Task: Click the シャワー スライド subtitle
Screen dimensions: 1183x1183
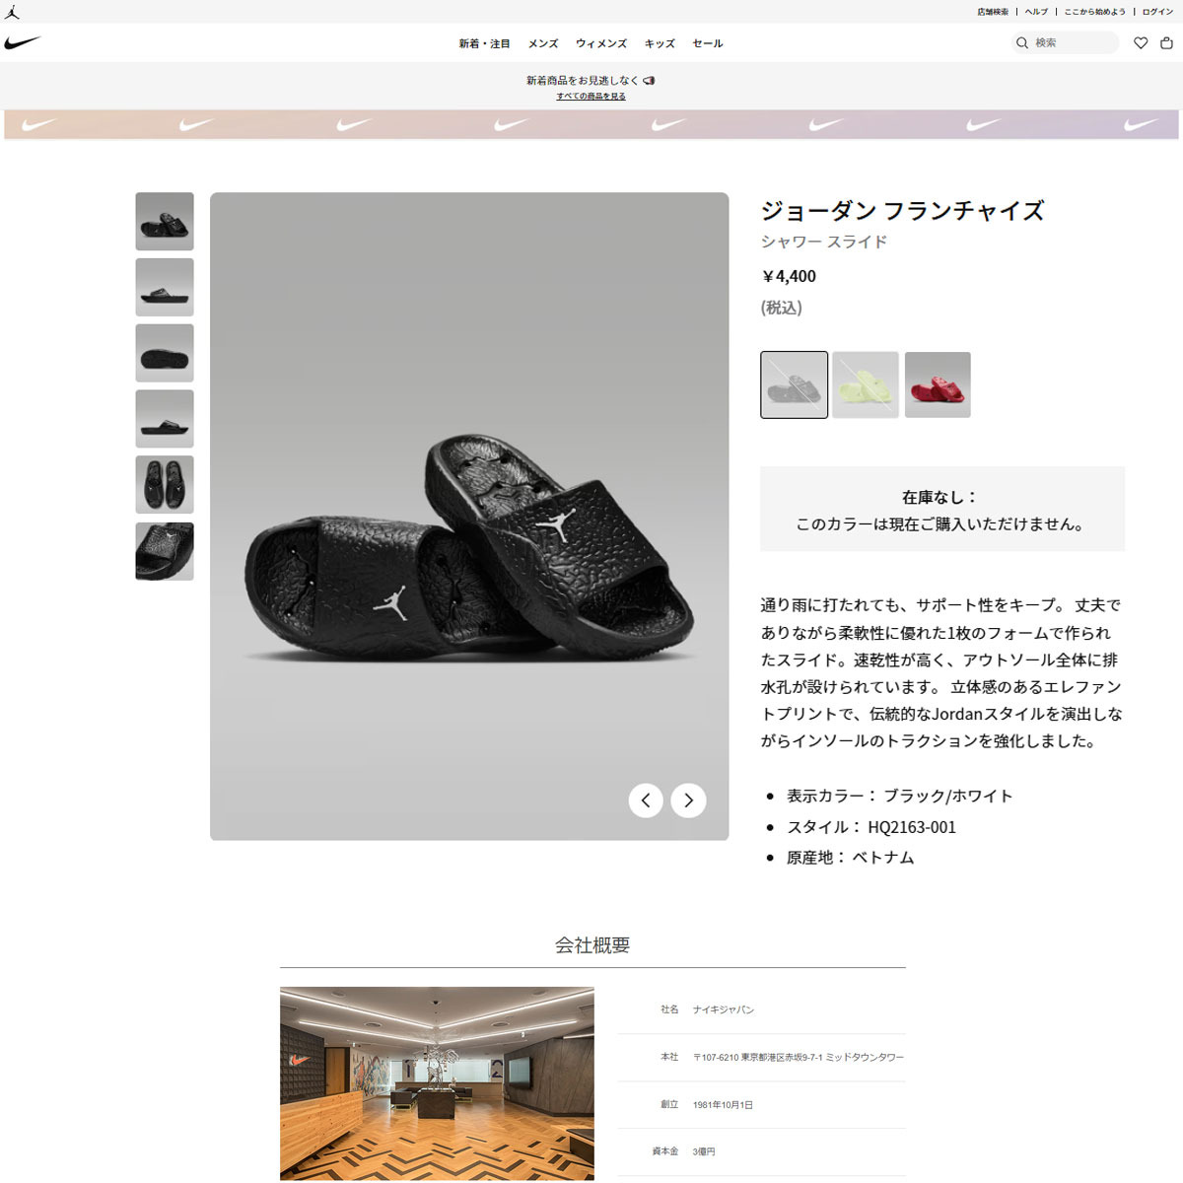Action: pos(824,242)
